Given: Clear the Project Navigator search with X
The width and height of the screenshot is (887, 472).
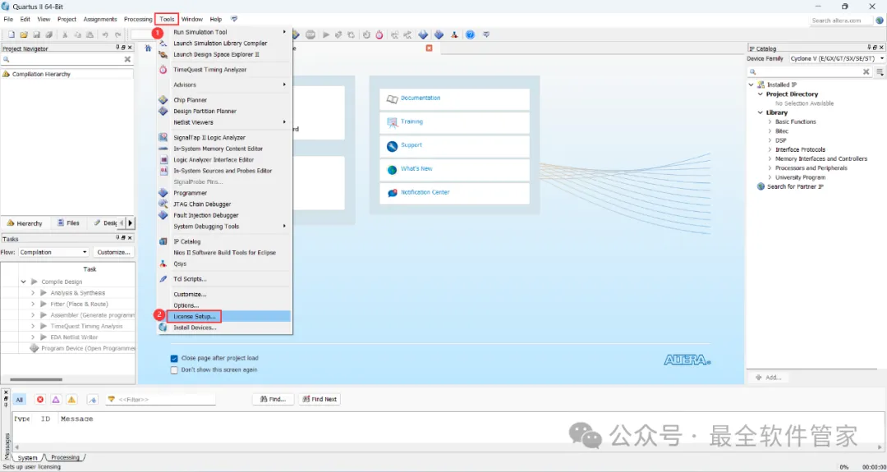Looking at the screenshot, I should pyautogui.click(x=127, y=59).
